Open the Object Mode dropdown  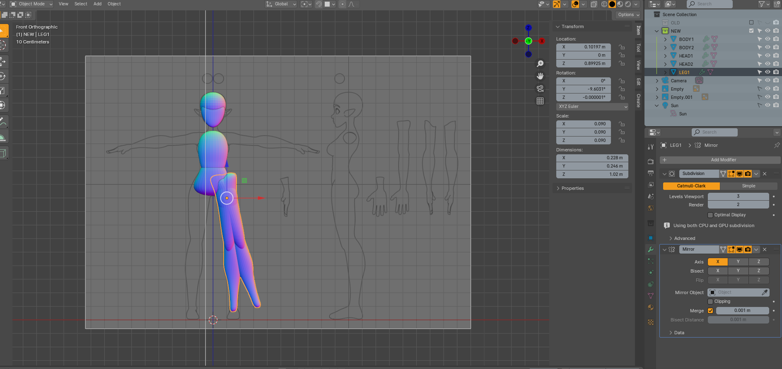(31, 4)
